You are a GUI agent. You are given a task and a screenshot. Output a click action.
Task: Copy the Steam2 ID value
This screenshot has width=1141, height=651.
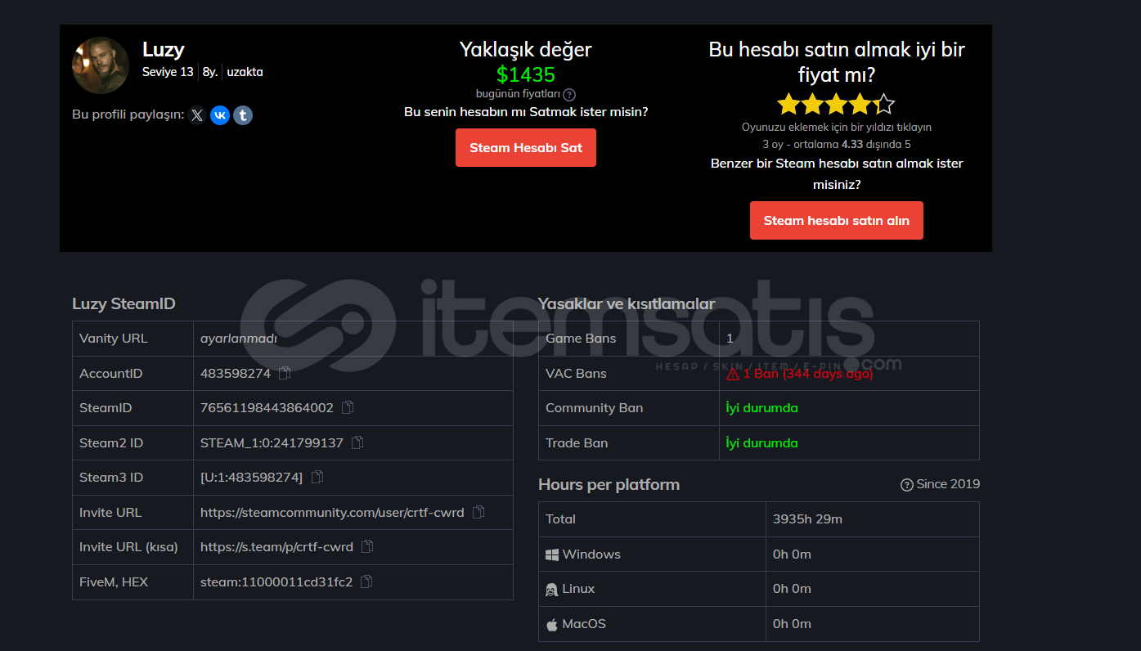[x=357, y=442]
